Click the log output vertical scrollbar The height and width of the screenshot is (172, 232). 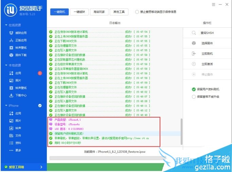tap(181, 131)
